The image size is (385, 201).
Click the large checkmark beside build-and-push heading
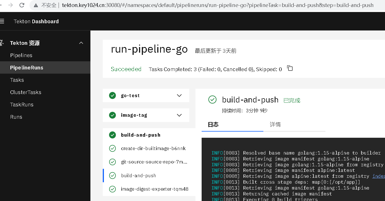click(212, 99)
